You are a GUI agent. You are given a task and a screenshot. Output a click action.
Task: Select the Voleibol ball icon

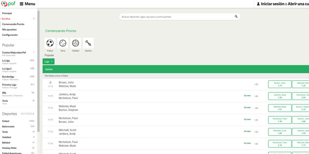point(75,43)
